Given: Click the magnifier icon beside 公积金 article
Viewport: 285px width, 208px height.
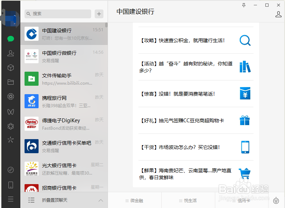Looking at the screenshot, I should 245,40.
